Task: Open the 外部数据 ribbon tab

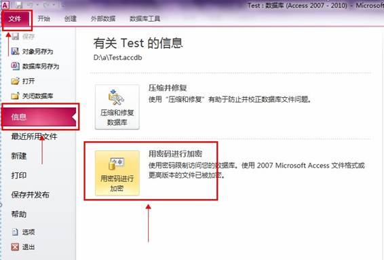Action: (x=103, y=18)
